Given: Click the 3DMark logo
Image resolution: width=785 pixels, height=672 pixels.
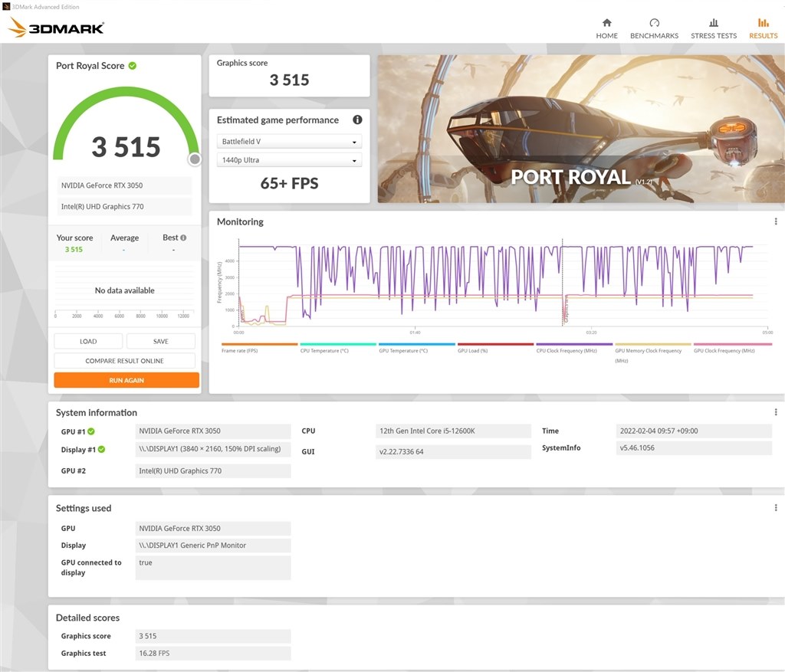Looking at the screenshot, I should [57, 28].
